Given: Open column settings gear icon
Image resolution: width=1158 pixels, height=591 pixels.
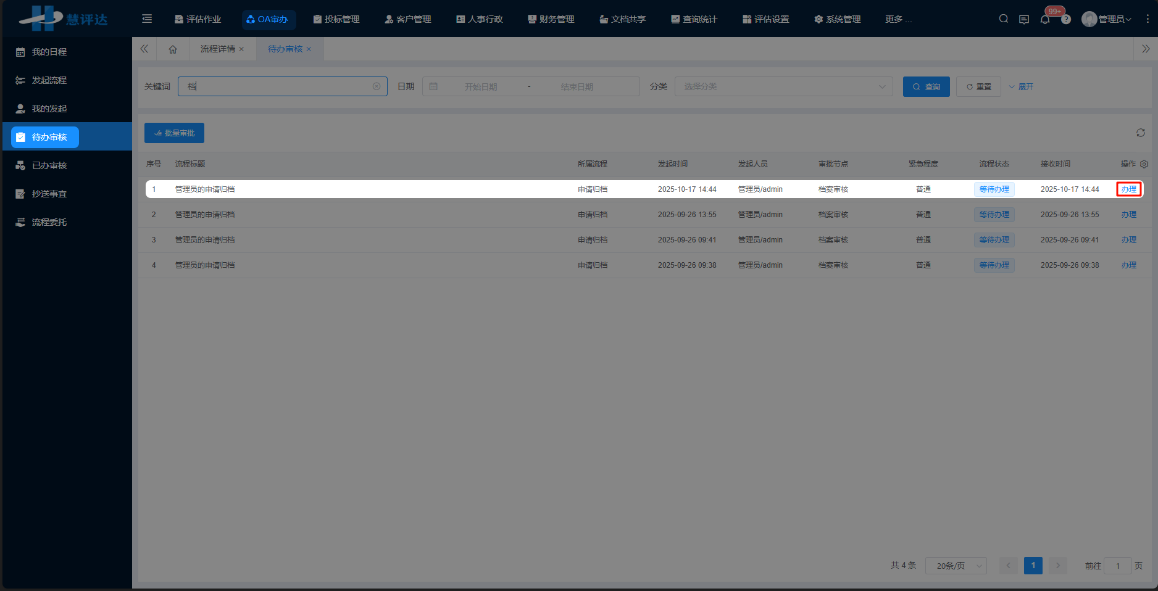Looking at the screenshot, I should coord(1144,164).
